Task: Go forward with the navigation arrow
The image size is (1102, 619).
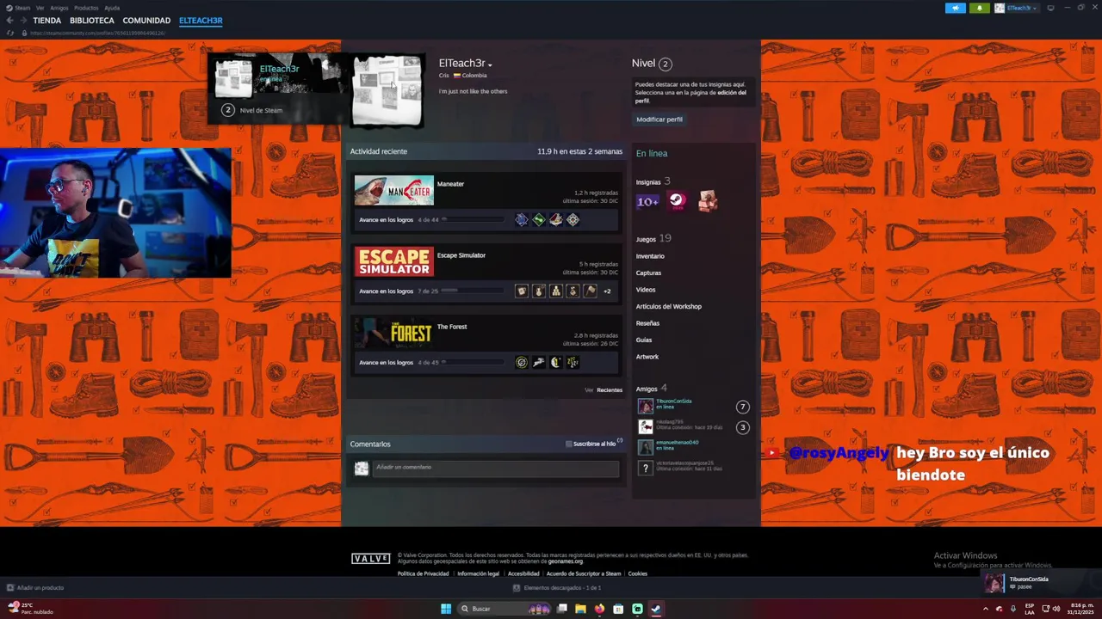Action: [x=22, y=20]
